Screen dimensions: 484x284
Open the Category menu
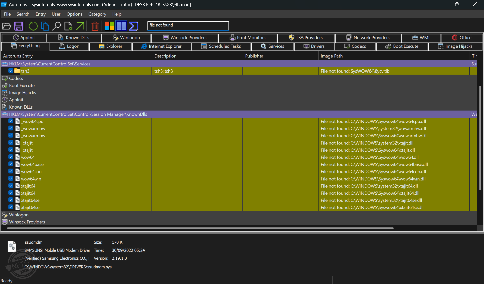pyautogui.click(x=97, y=14)
